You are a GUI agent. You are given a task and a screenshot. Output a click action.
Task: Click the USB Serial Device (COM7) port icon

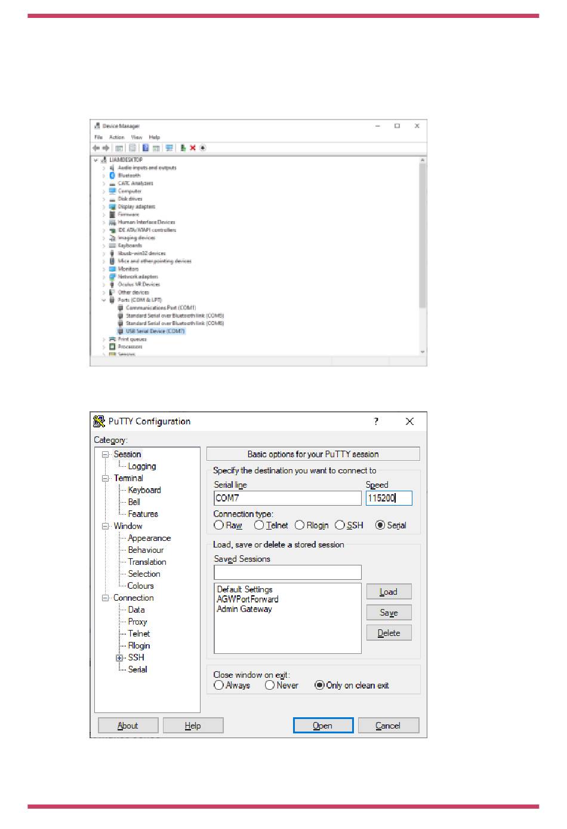121,331
